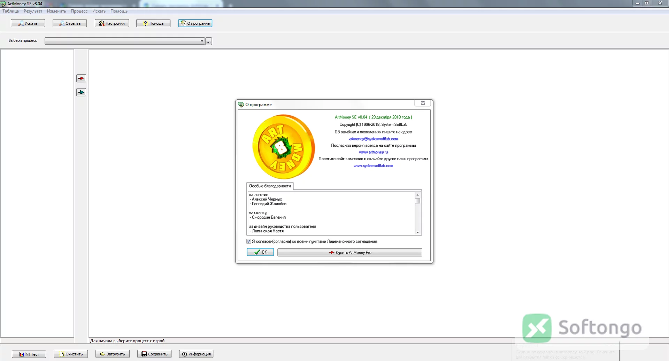Click the credits list scroll-down arrow

pos(417,232)
